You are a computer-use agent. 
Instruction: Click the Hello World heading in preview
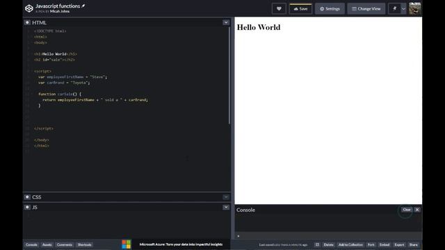tap(259, 27)
